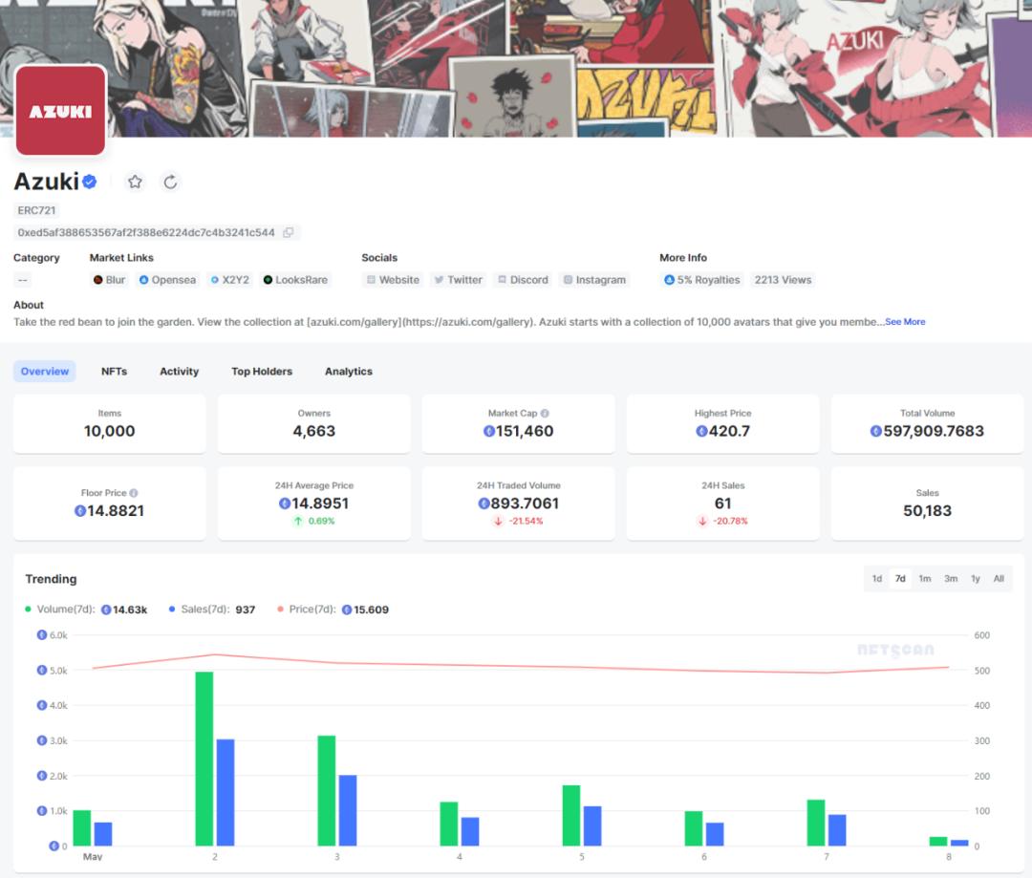Open the LooksRare market link

tap(295, 280)
